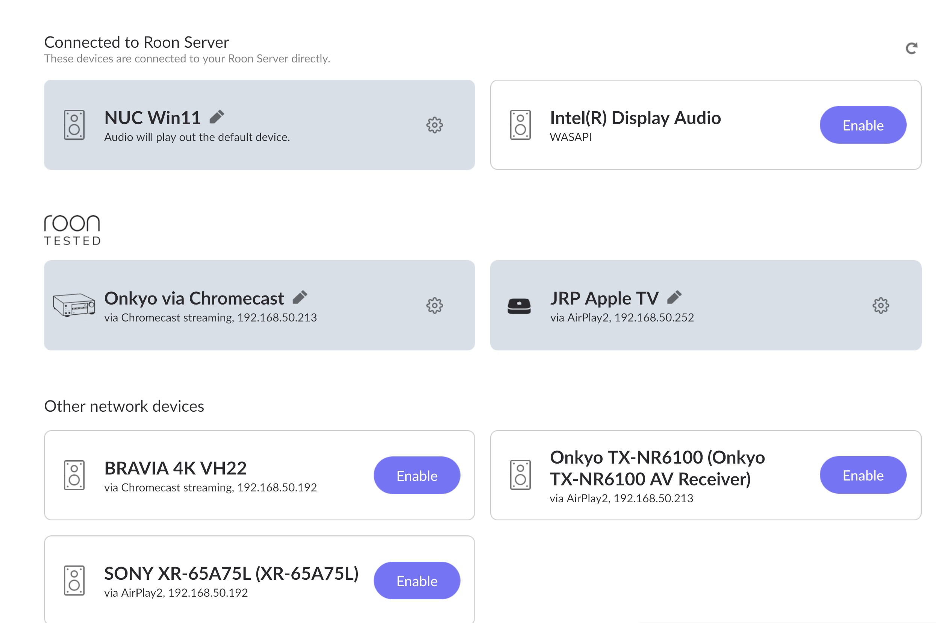The image size is (936, 623).
Task: Edit the JRP Apple TV name
Action: pos(674,297)
